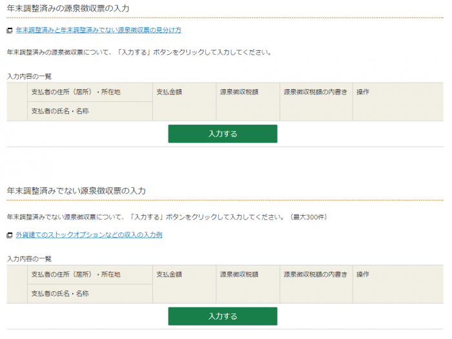Select the heading 年末調整済みの源泉徴収票の入力
The height and width of the screenshot is (339, 452).
tap(68, 8)
